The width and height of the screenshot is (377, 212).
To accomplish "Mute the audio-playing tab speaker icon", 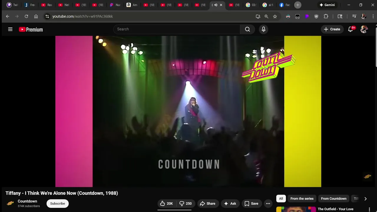I will pyautogui.click(x=216, y=5).
